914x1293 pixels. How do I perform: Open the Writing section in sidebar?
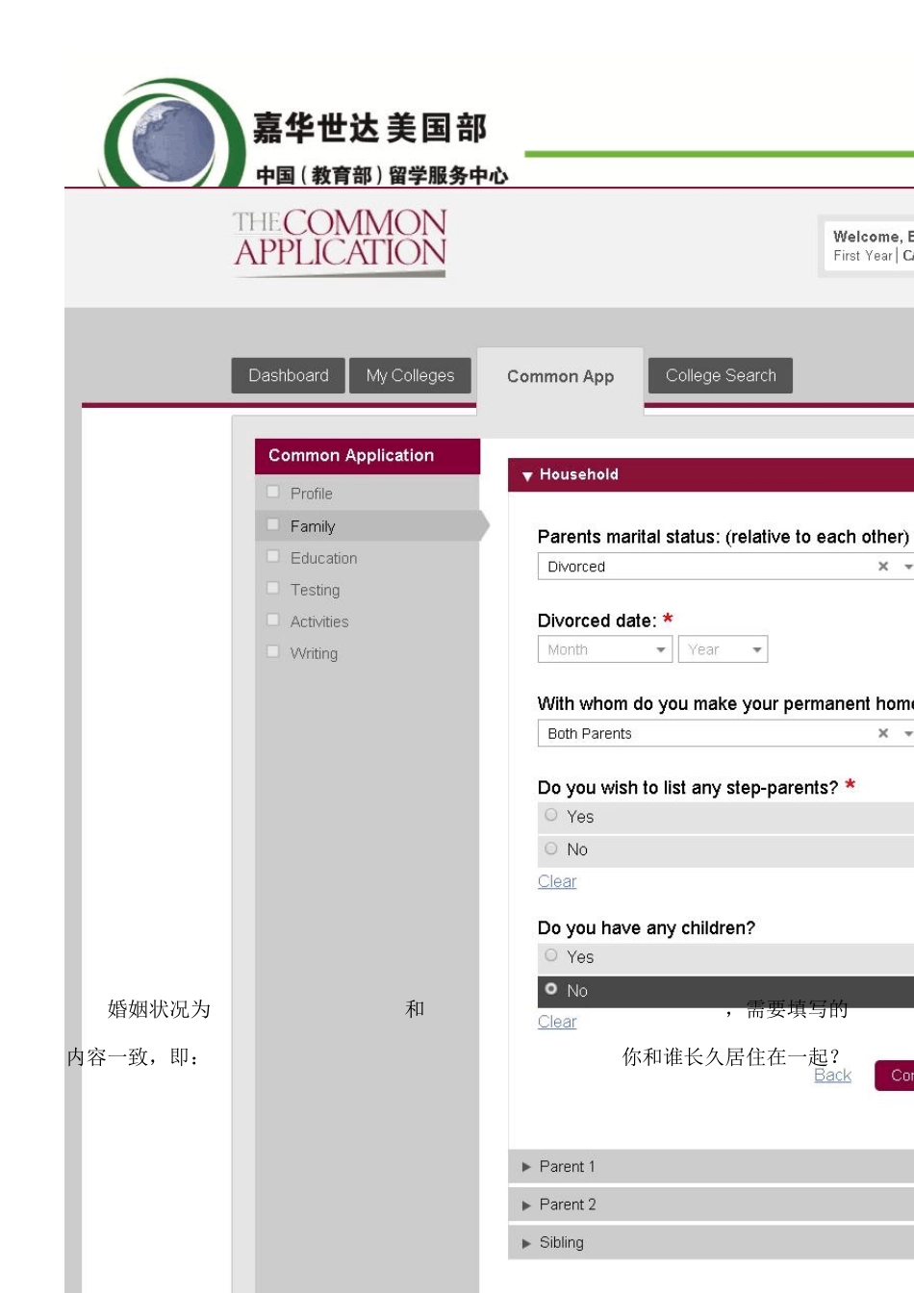[x=314, y=653]
